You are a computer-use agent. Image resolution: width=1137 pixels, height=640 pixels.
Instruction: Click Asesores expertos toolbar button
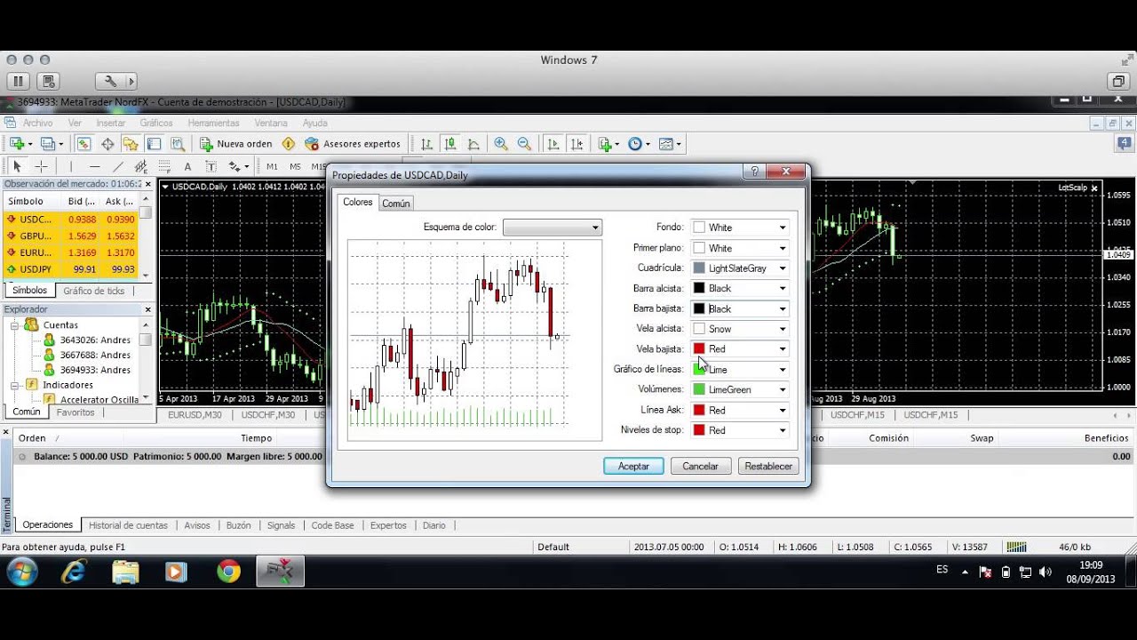[353, 143]
